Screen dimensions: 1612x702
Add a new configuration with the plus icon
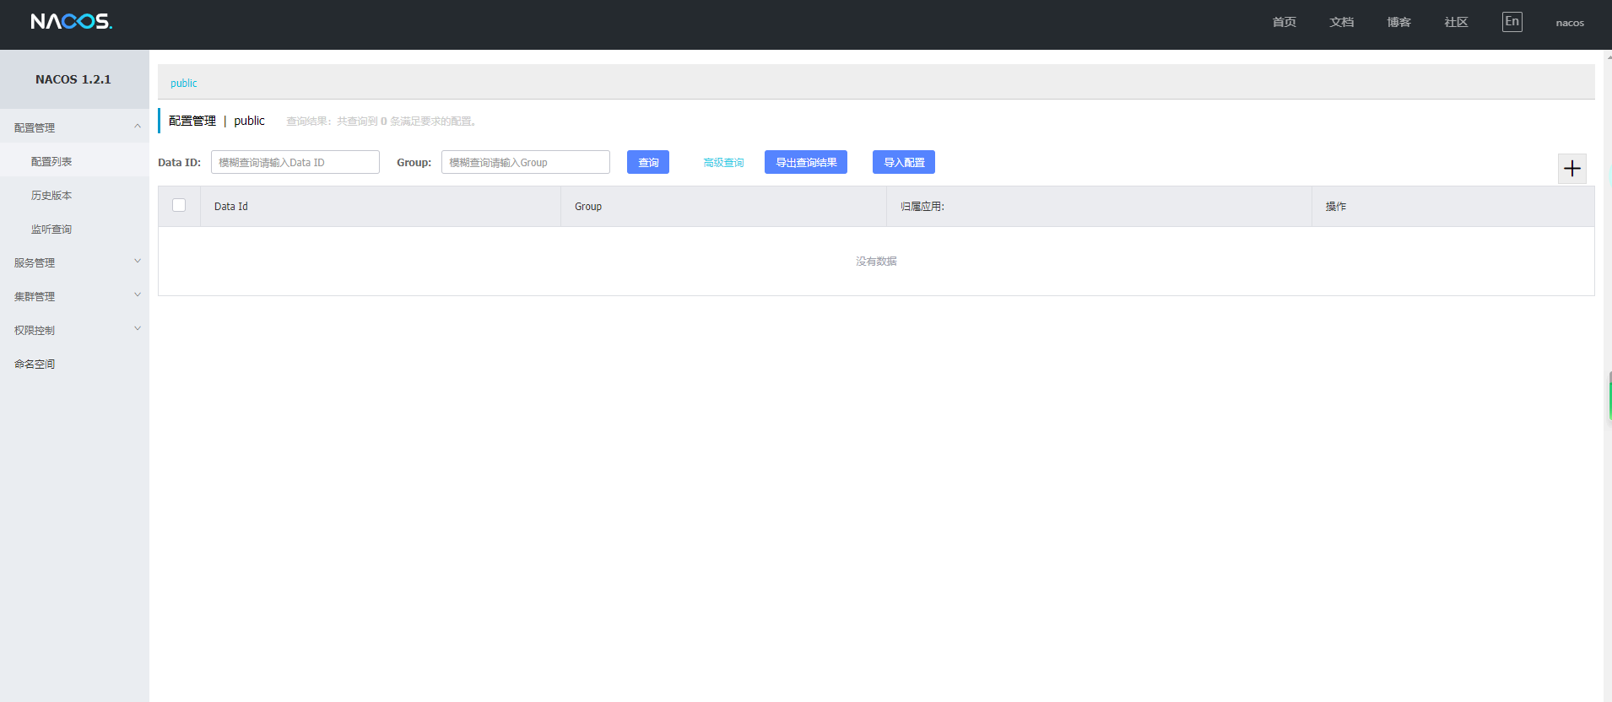pyautogui.click(x=1571, y=169)
